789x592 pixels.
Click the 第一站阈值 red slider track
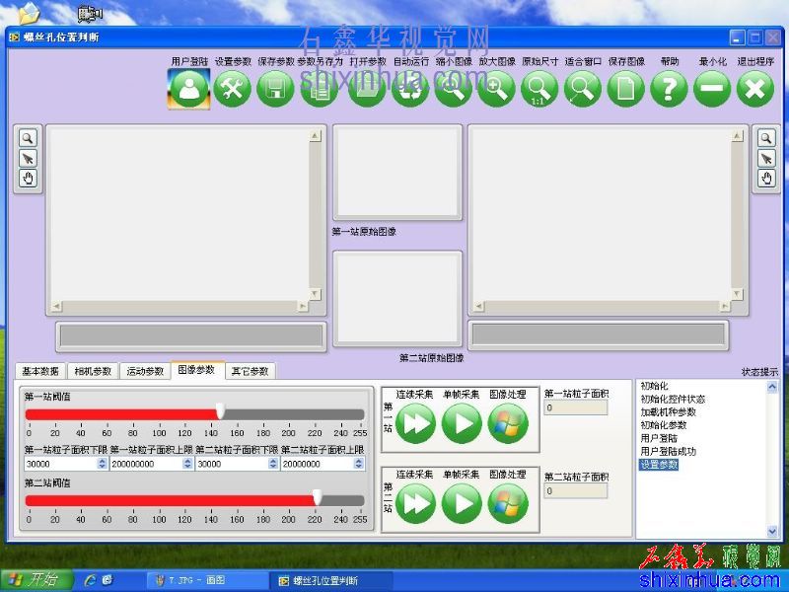[118, 414]
